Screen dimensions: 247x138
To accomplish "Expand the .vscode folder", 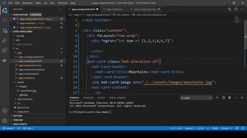I will [20, 36].
